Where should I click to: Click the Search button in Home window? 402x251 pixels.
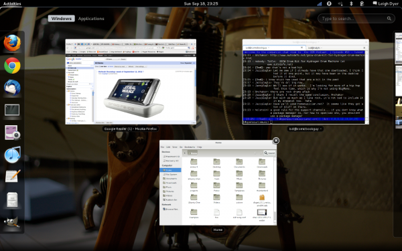(269, 153)
